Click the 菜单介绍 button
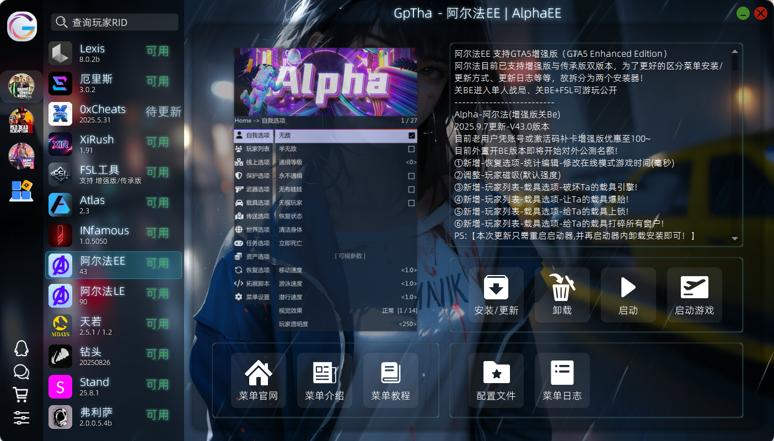This screenshot has height=441, width=774. 324,380
